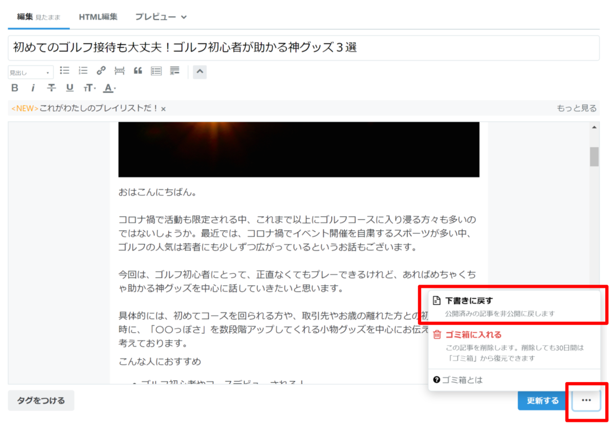
Task: Insert a bulleted list
Action: point(64,71)
